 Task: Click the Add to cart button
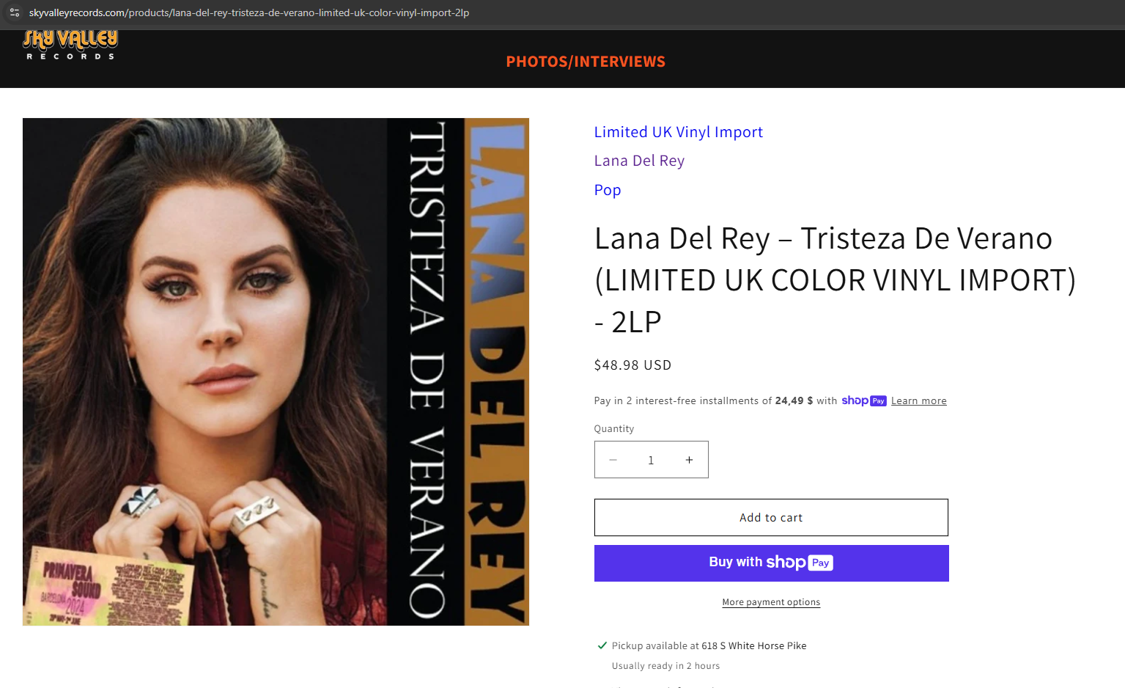tap(771, 518)
